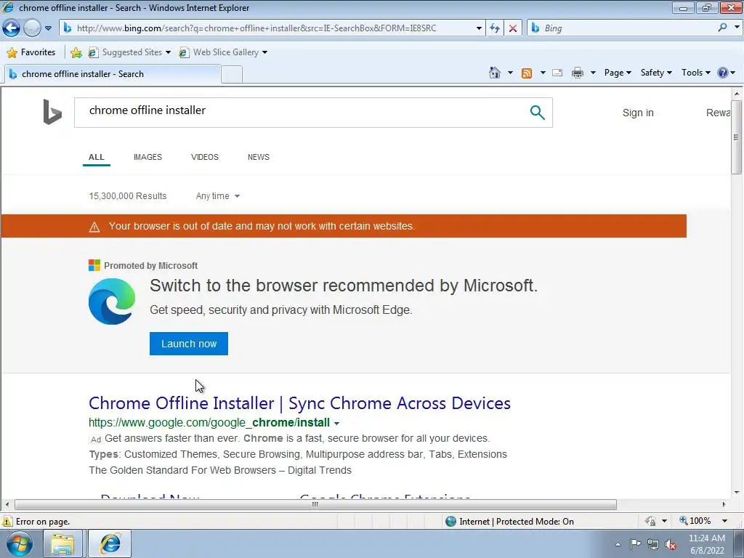
Task: Click the Microsoft Edge logo
Action: coord(112,302)
